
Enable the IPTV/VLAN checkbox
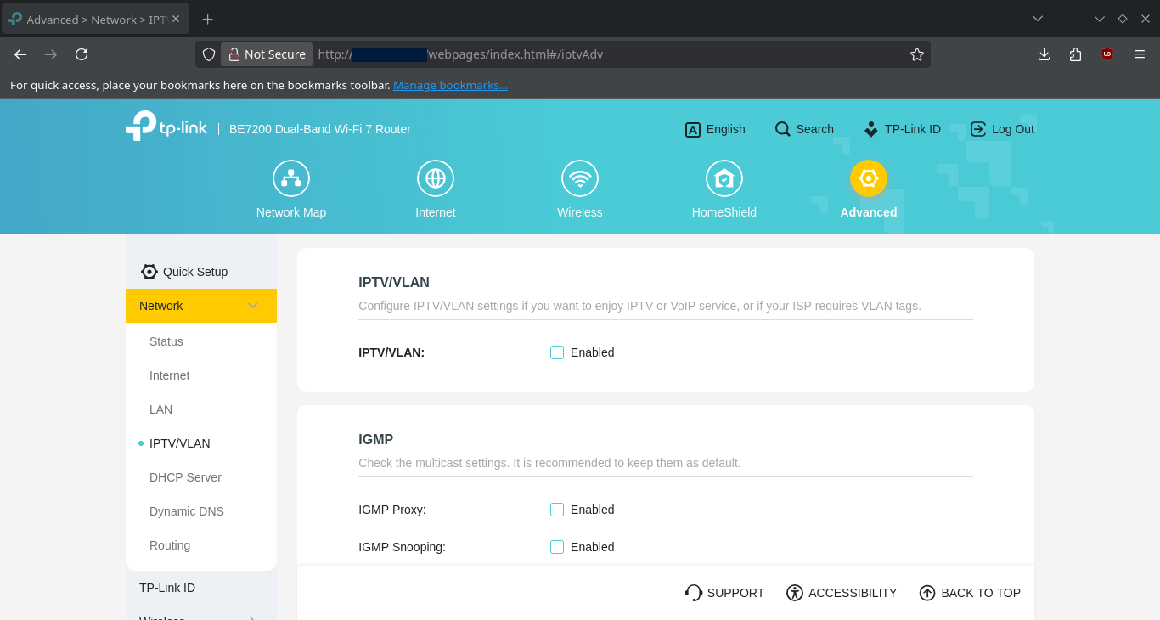(x=557, y=352)
